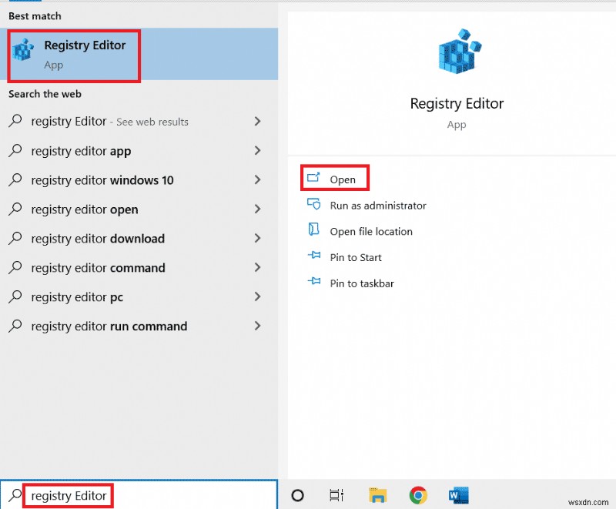Select the 'registry editor open' suggestion text
This screenshot has width=616, height=509.
[x=85, y=209]
